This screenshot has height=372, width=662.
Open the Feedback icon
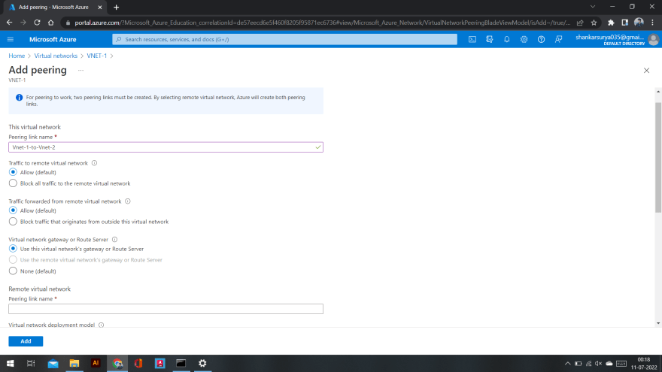pyautogui.click(x=558, y=39)
